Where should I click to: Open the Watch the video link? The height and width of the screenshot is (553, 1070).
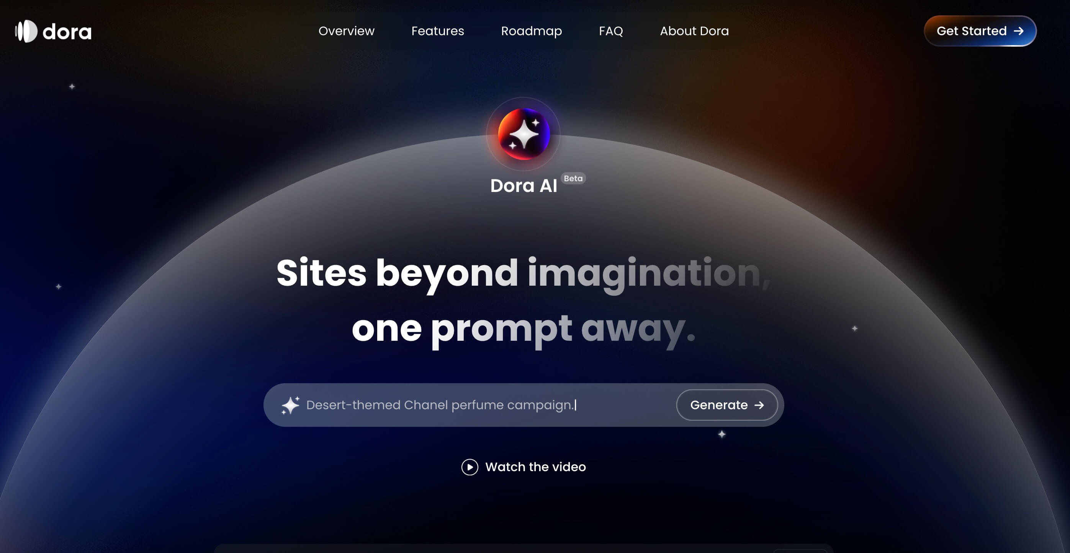pyautogui.click(x=524, y=467)
